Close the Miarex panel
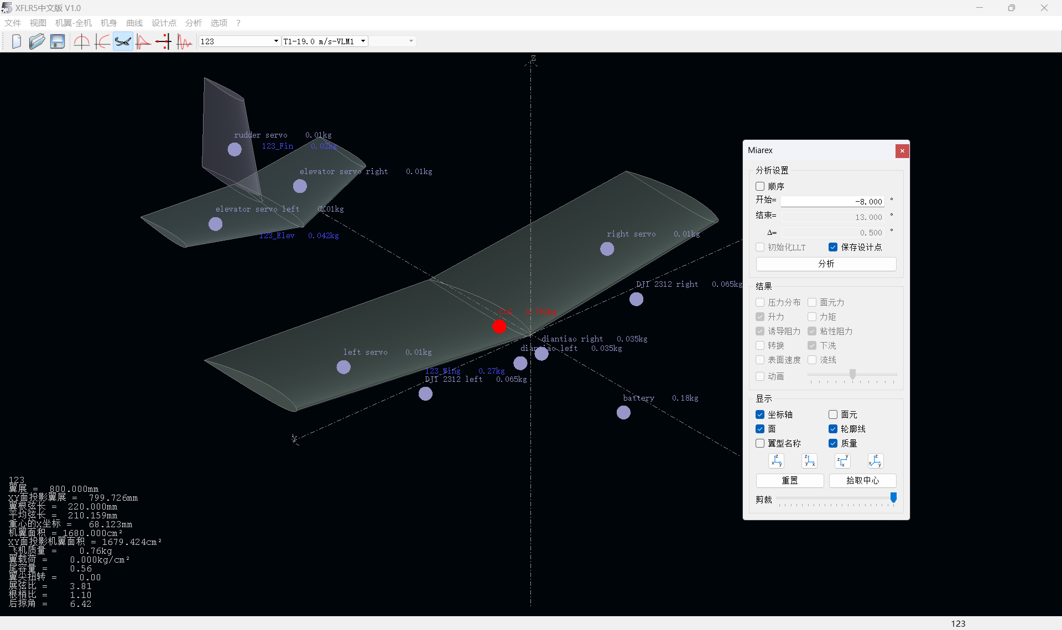Viewport: 1062px width, 630px height. point(902,151)
